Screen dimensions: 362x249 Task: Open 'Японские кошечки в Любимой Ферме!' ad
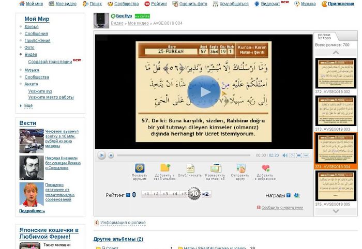(x=49, y=234)
